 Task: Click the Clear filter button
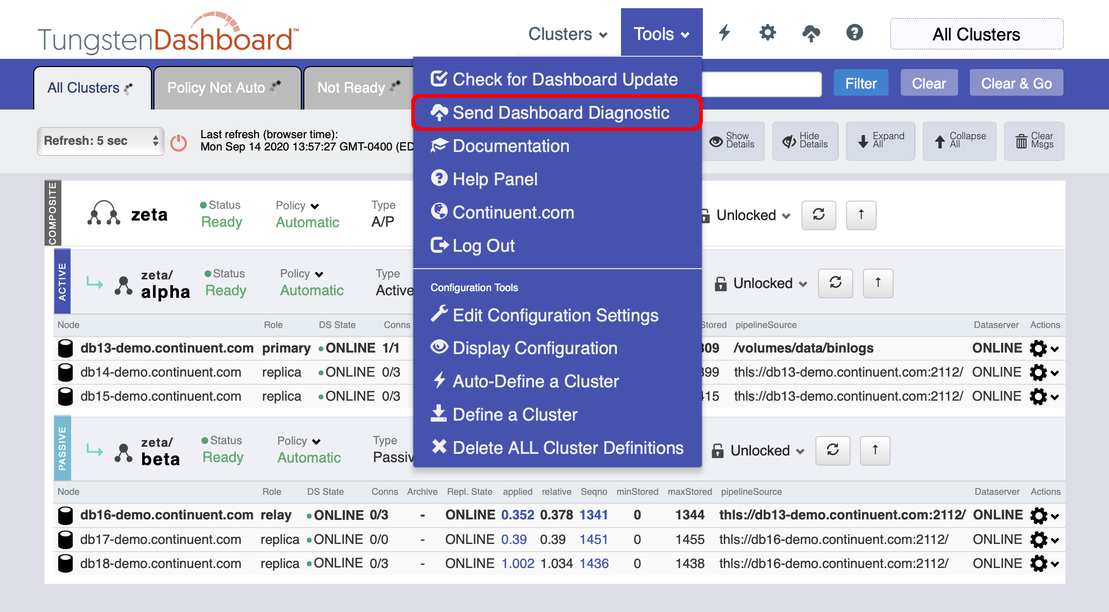(929, 83)
